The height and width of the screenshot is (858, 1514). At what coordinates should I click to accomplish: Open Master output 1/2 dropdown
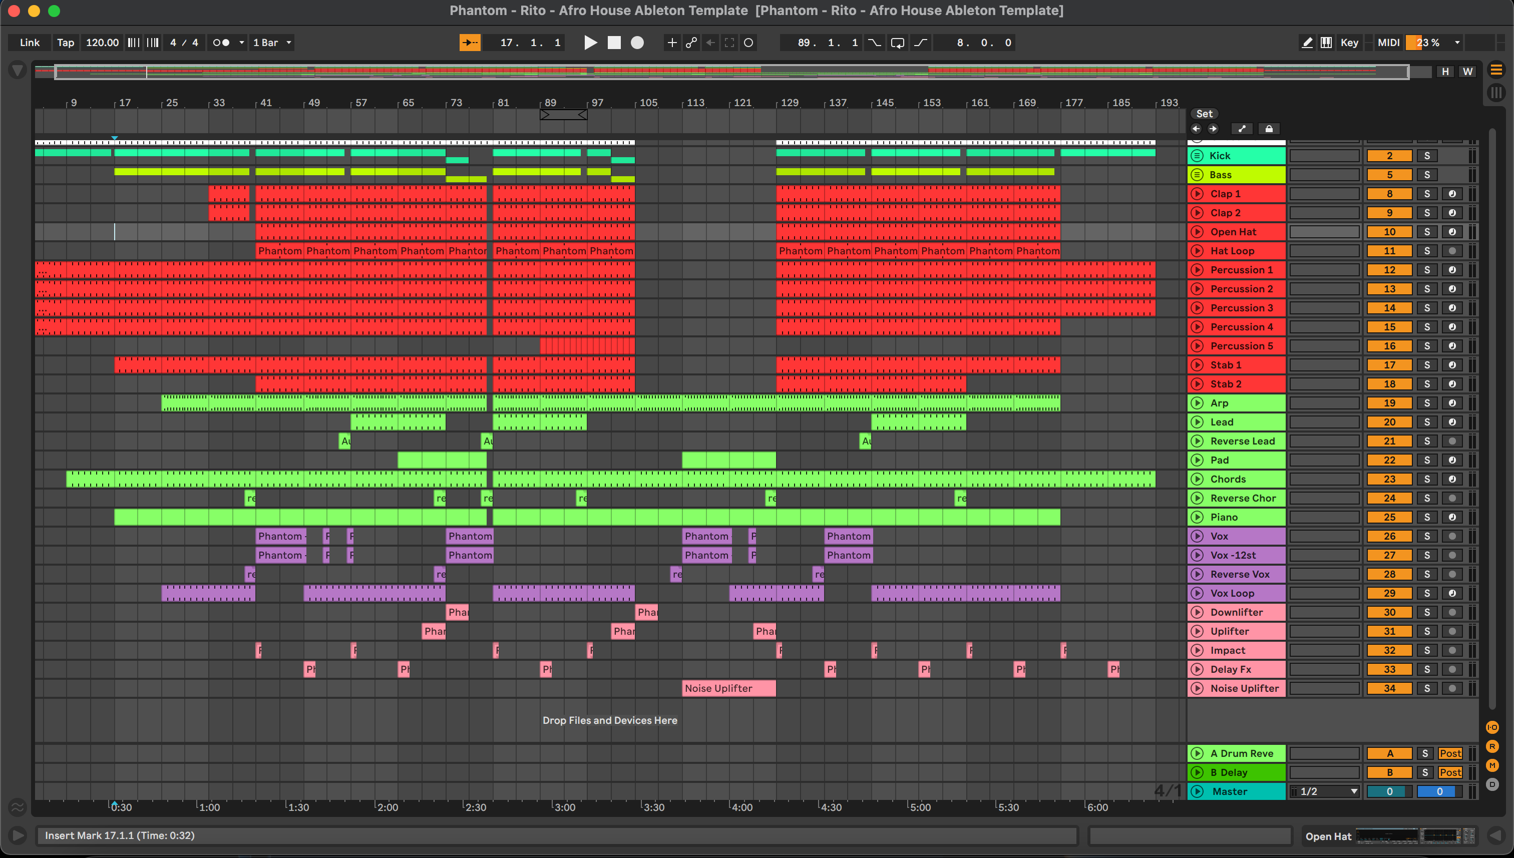coord(1325,791)
